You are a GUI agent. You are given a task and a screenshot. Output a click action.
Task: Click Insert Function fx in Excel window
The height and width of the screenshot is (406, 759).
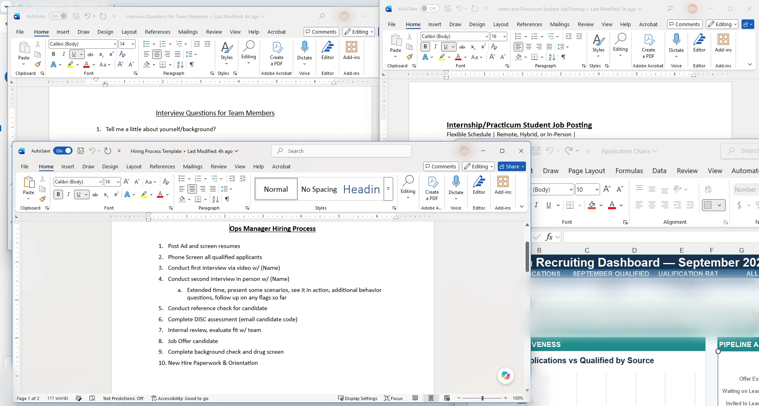point(549,237)
